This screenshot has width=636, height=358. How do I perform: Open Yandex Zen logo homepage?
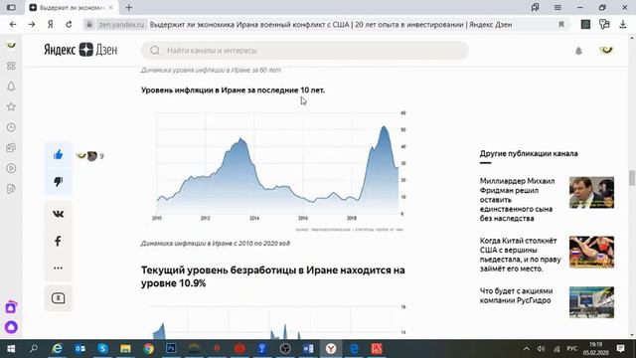tap(80, 50)
